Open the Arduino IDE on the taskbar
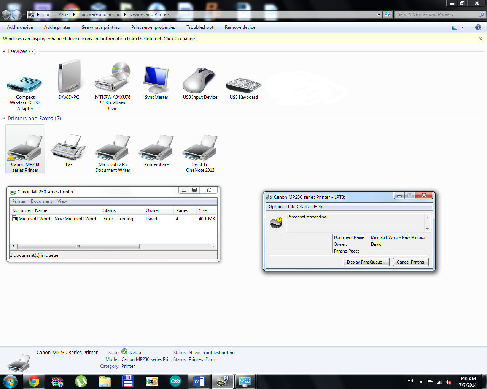487x389 pixels. click(175, 381)
